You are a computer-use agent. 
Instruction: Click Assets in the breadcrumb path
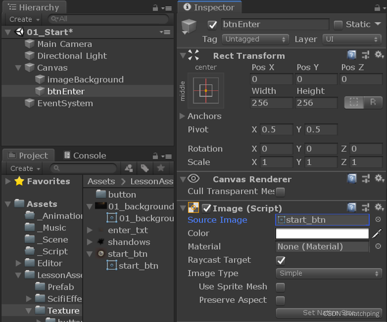[101, 182]
